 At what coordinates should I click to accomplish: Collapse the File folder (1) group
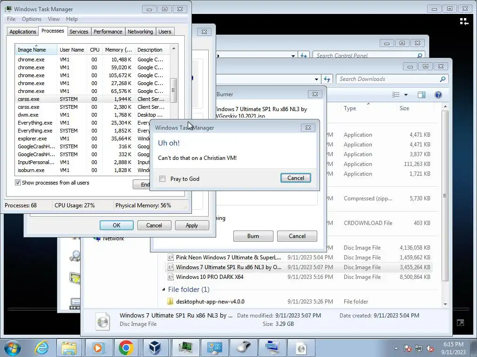164,289
